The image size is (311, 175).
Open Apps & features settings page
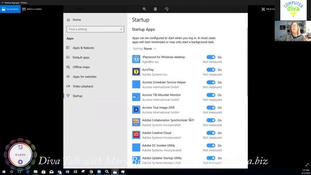[80, 48]
